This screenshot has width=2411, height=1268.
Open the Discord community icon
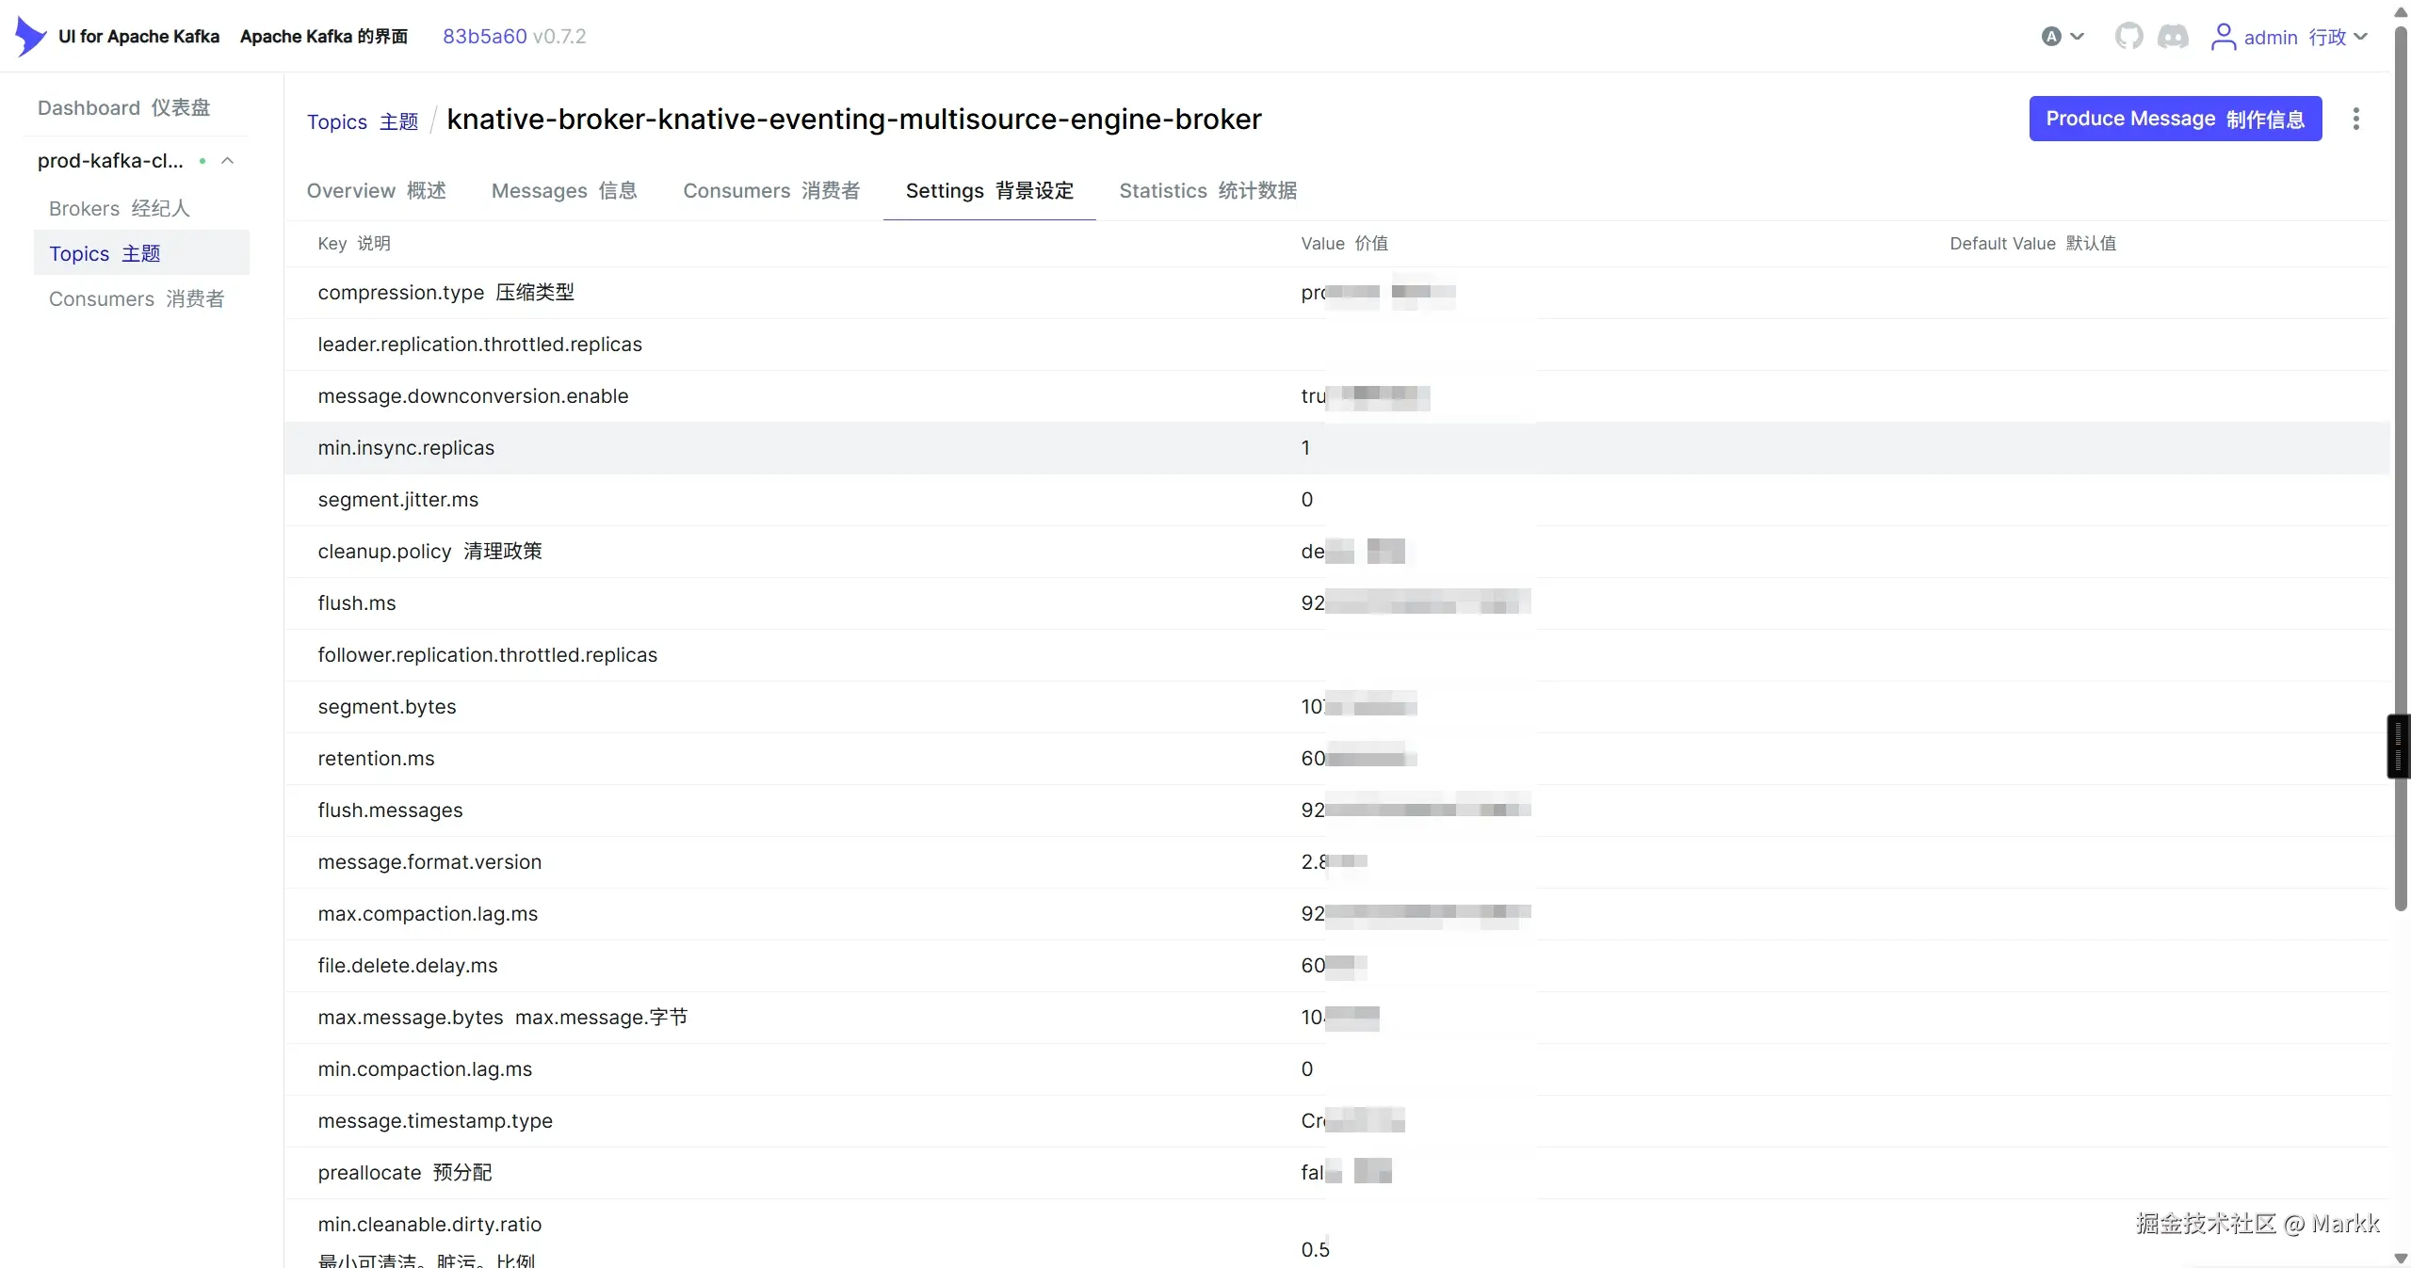pos(2173,37)
